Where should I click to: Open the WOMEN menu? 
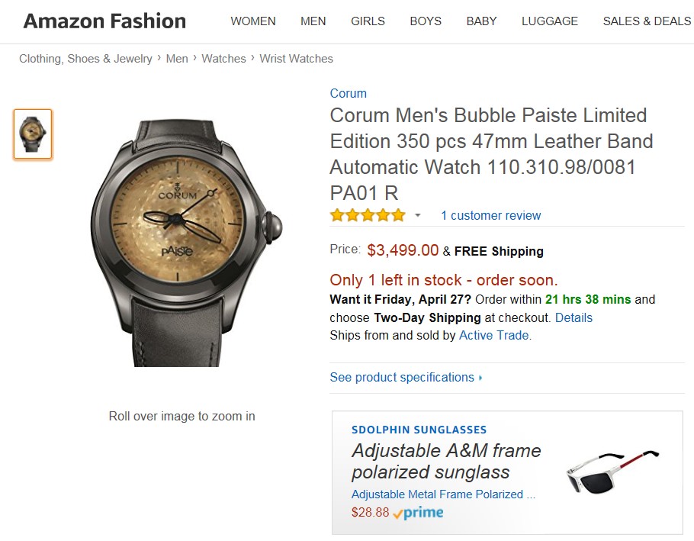click(253, 21)
